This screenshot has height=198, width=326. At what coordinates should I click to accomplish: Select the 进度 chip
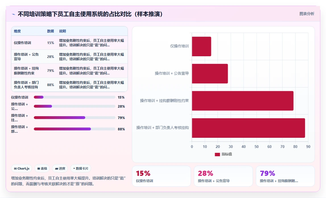[60, 168]
